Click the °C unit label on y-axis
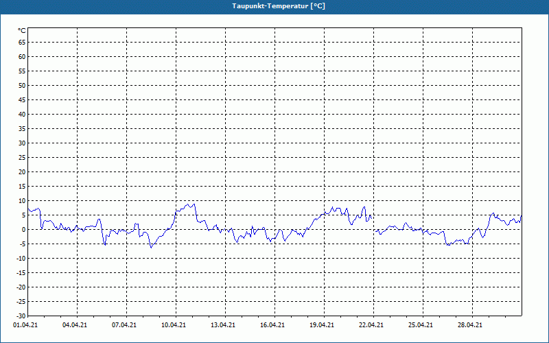Image resolution: width=549 pixels, height=343 pixels. point(21,30)
